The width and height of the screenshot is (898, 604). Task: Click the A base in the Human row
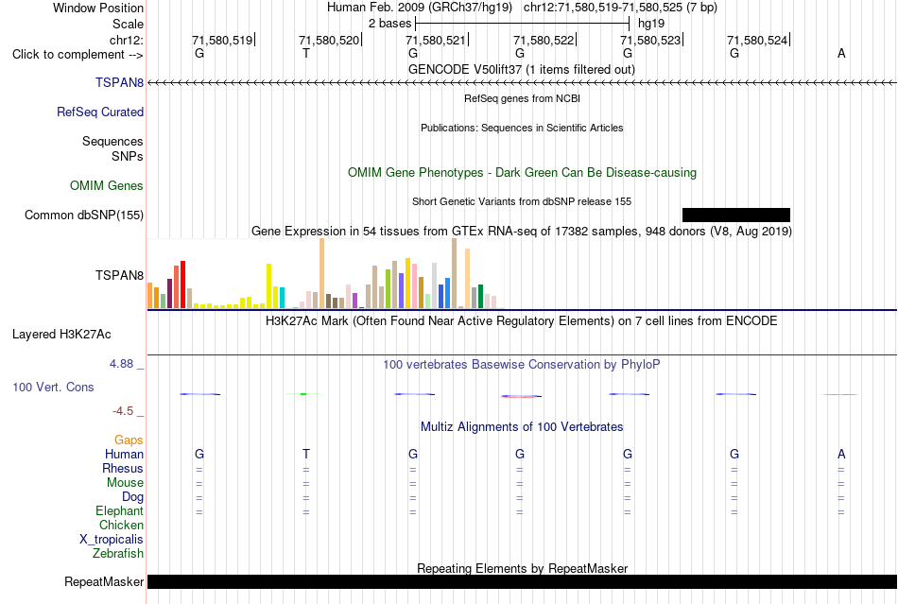click(841, 455)
